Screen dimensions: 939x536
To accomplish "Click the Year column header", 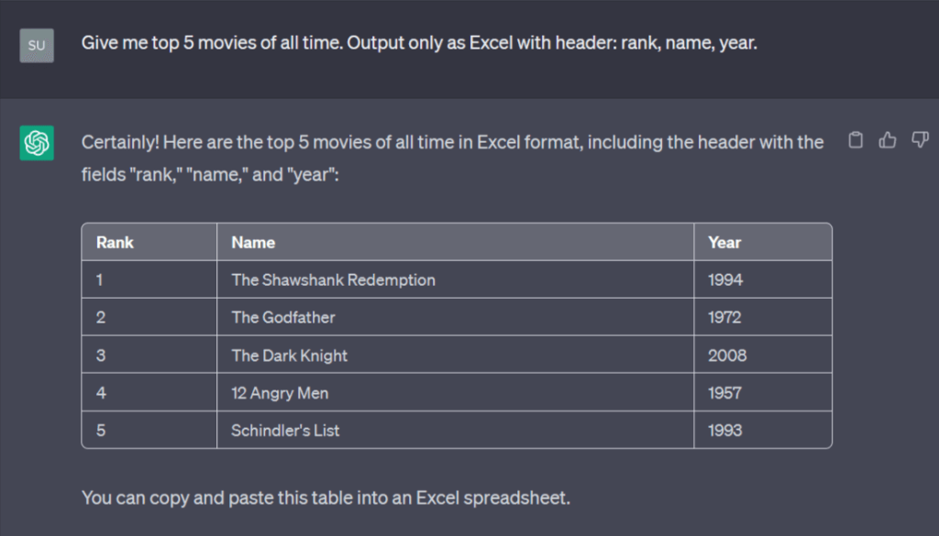I will tap(724, 243).
